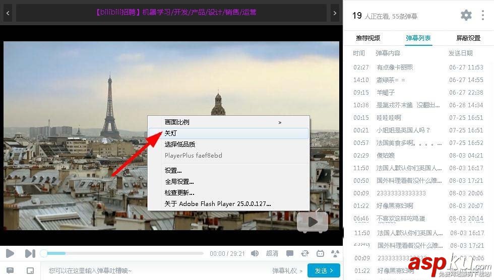Select danmaku row 法国美食多啊
The width and height of the screenshot is (494, 280).
pyautogui.click(x=418, y=143)
